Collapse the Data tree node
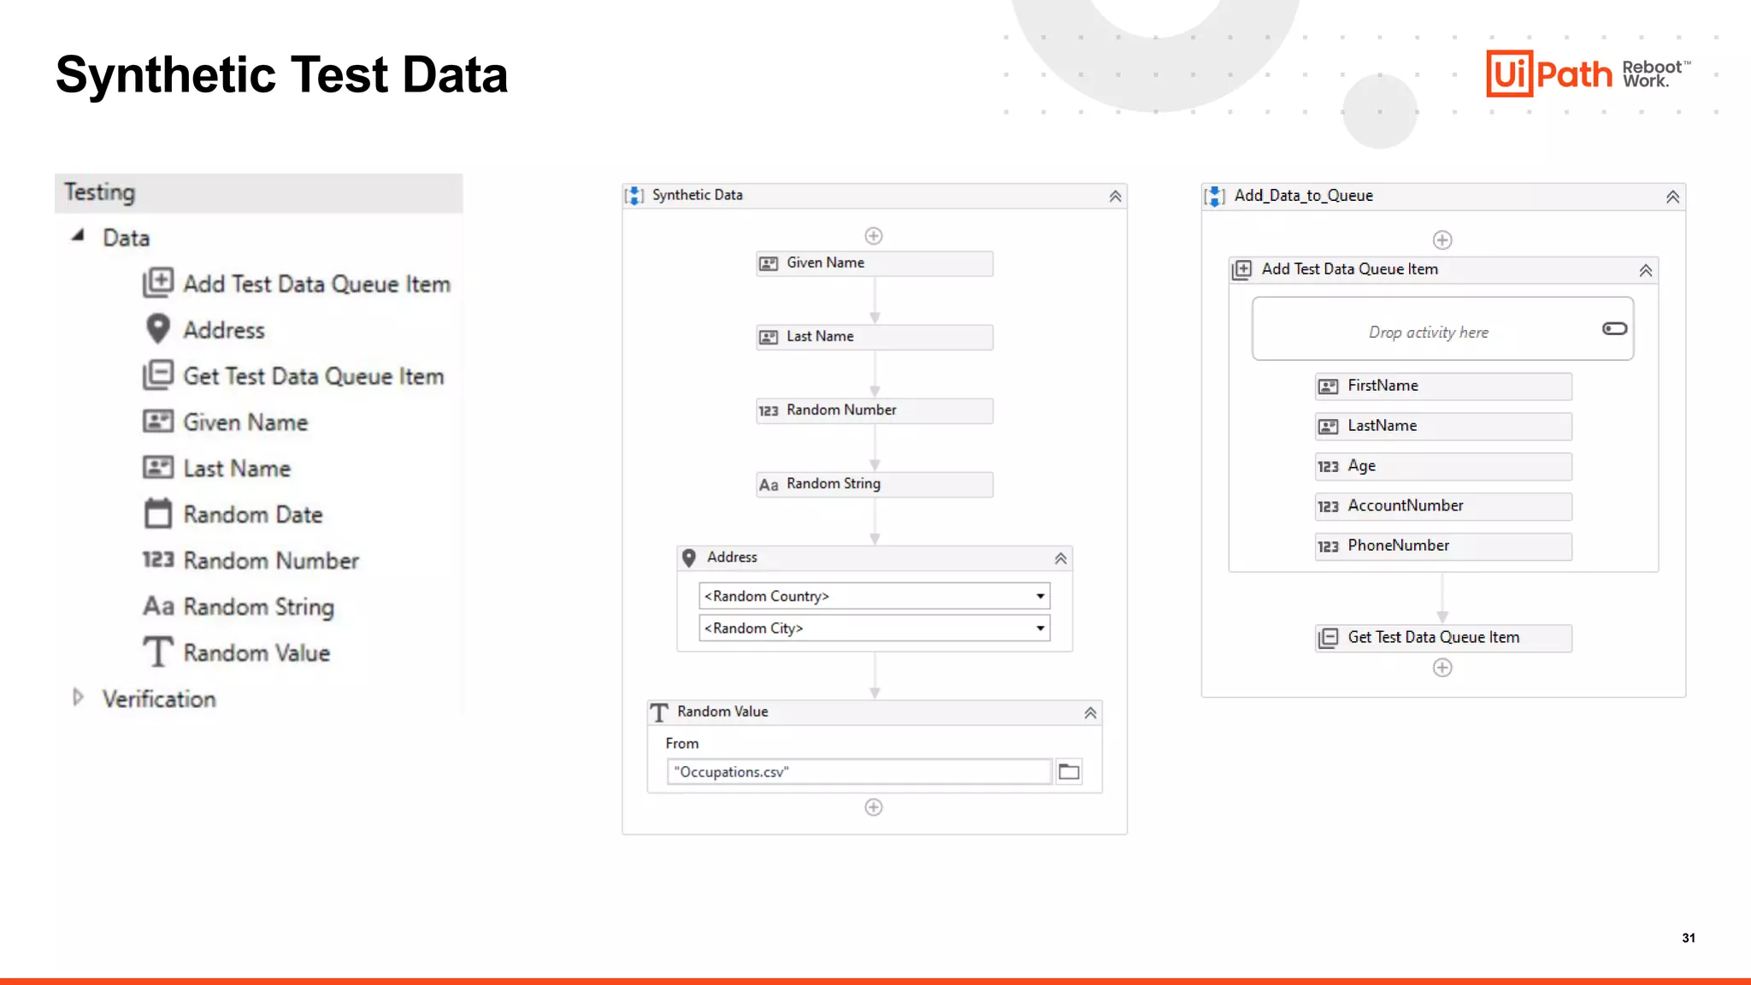Viewport: 1751px width, 985px height. tap(79, 236)
